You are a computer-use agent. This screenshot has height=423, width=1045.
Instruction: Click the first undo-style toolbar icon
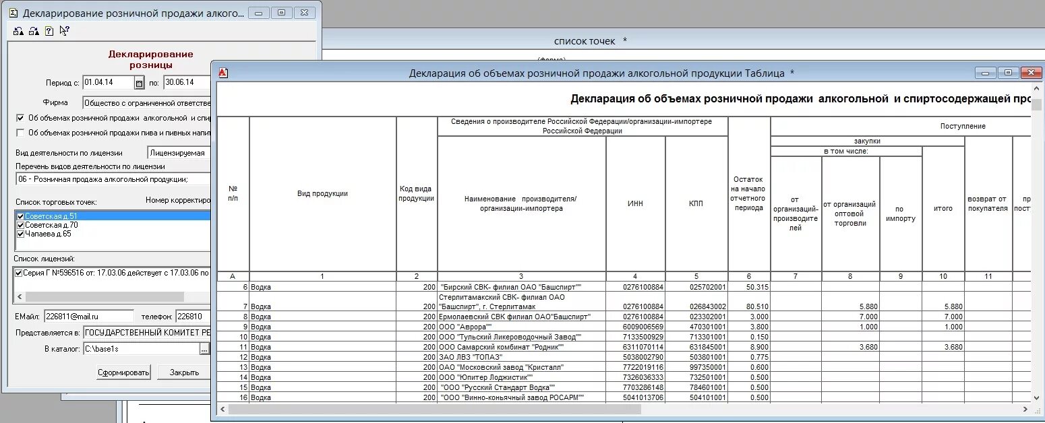(18, 30)
